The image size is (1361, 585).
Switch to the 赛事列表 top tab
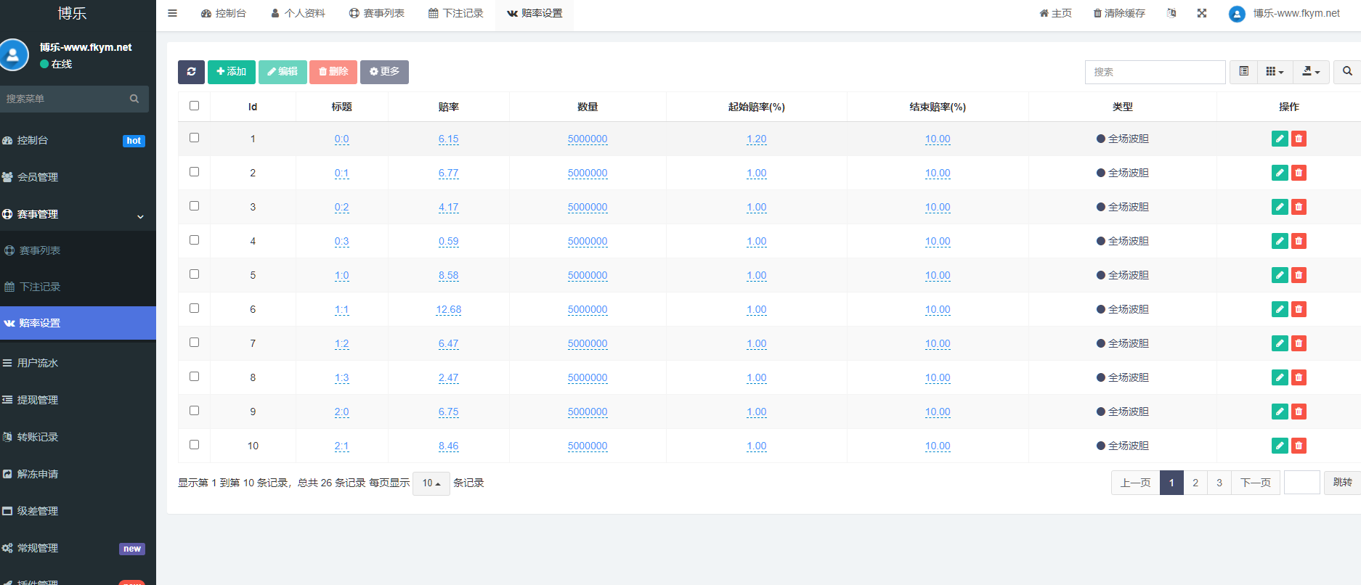(376, 13)
